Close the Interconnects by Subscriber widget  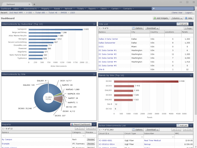pyautogui.click(x=94, y=24)
